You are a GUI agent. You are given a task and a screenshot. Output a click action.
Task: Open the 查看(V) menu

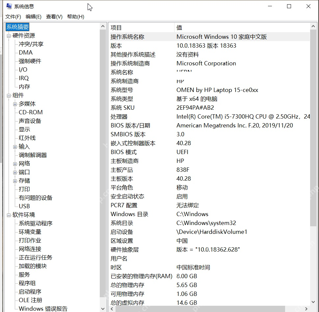[54, 17]
